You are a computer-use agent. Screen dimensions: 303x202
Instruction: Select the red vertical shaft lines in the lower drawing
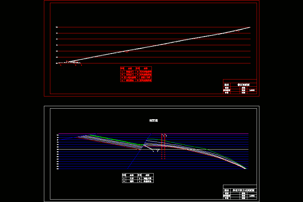click(163, 146)
